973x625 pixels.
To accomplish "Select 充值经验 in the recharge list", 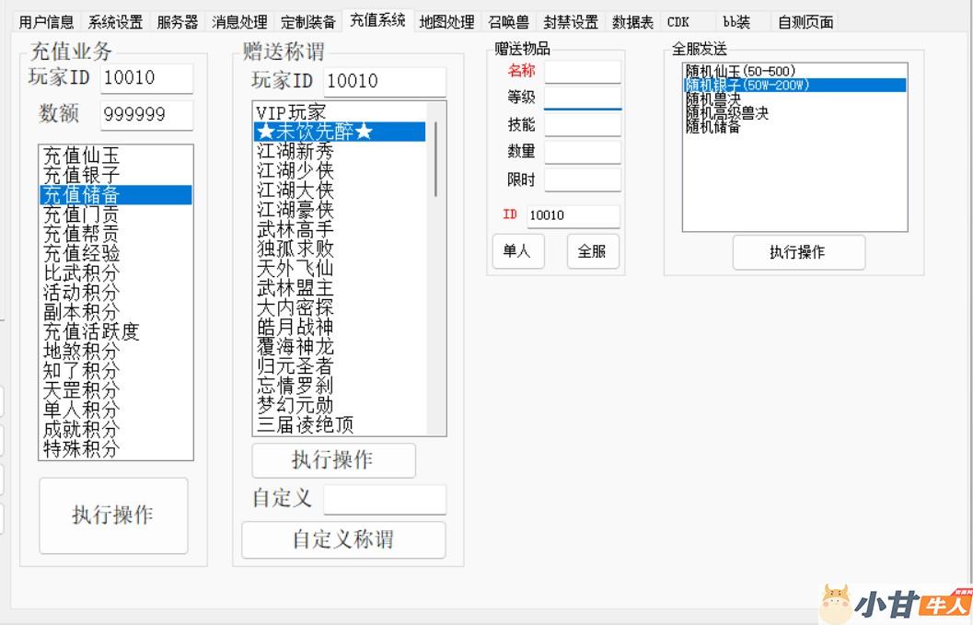I will (82, 253).
